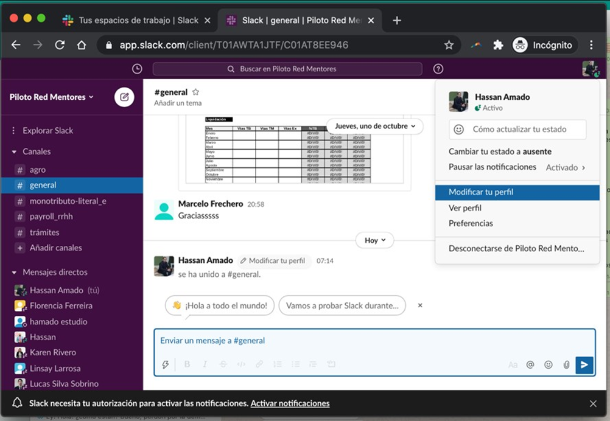The width and height of the screenshot is (610, 421).
Task: Toggle text formatting Aa button
Action: pyautogui.click(x=513, y=364)
